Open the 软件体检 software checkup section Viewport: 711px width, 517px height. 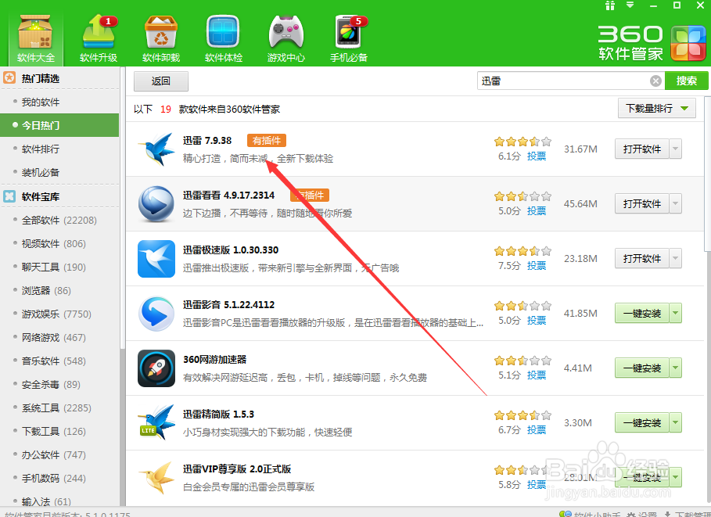[223, 38]
